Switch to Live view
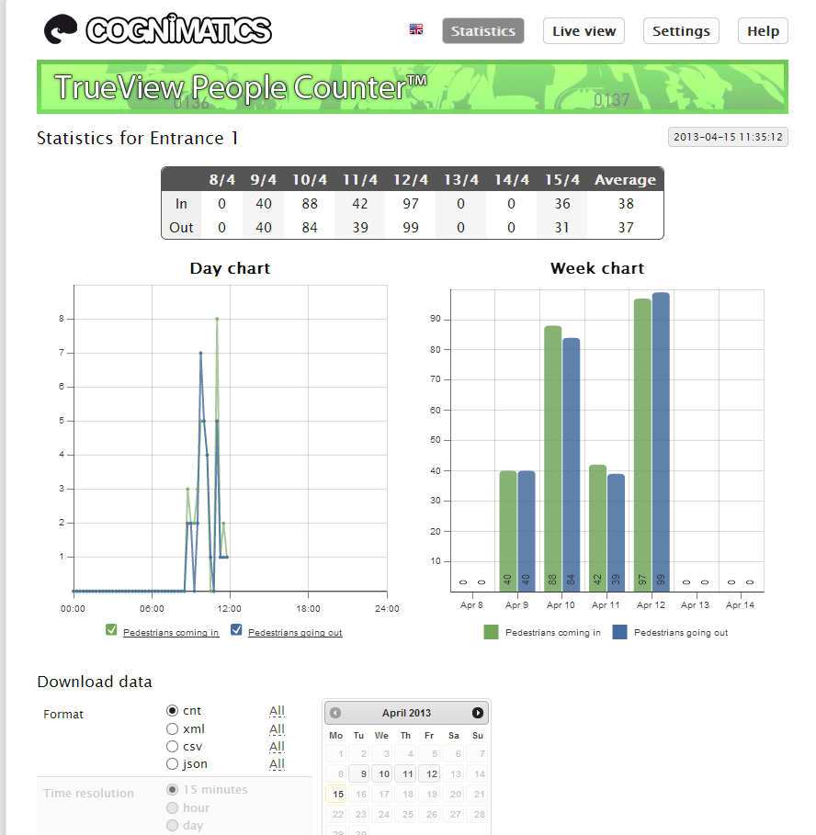816x835 pixels. [x=584, y=31]
